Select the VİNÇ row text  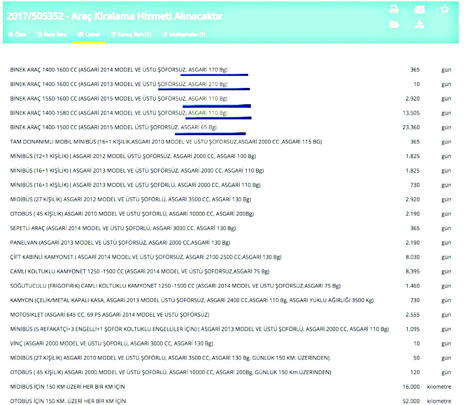[x=111, y=344]
